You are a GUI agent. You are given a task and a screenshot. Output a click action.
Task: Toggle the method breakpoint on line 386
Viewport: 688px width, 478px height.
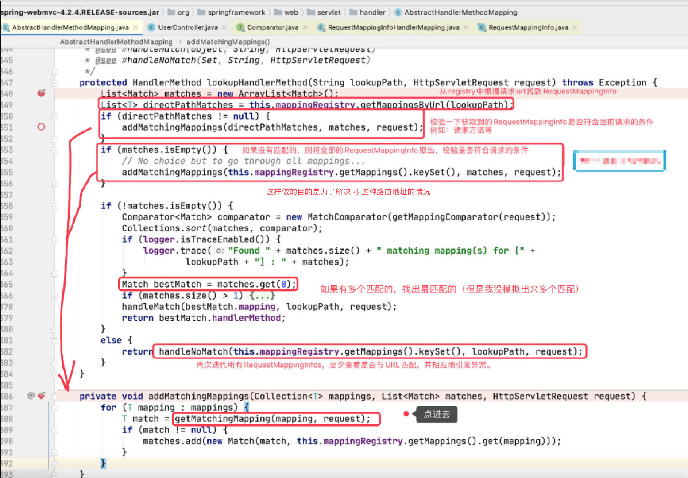click(x=42, y=396)
